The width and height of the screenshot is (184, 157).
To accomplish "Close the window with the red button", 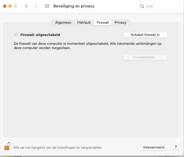I will tap(5, 6).
